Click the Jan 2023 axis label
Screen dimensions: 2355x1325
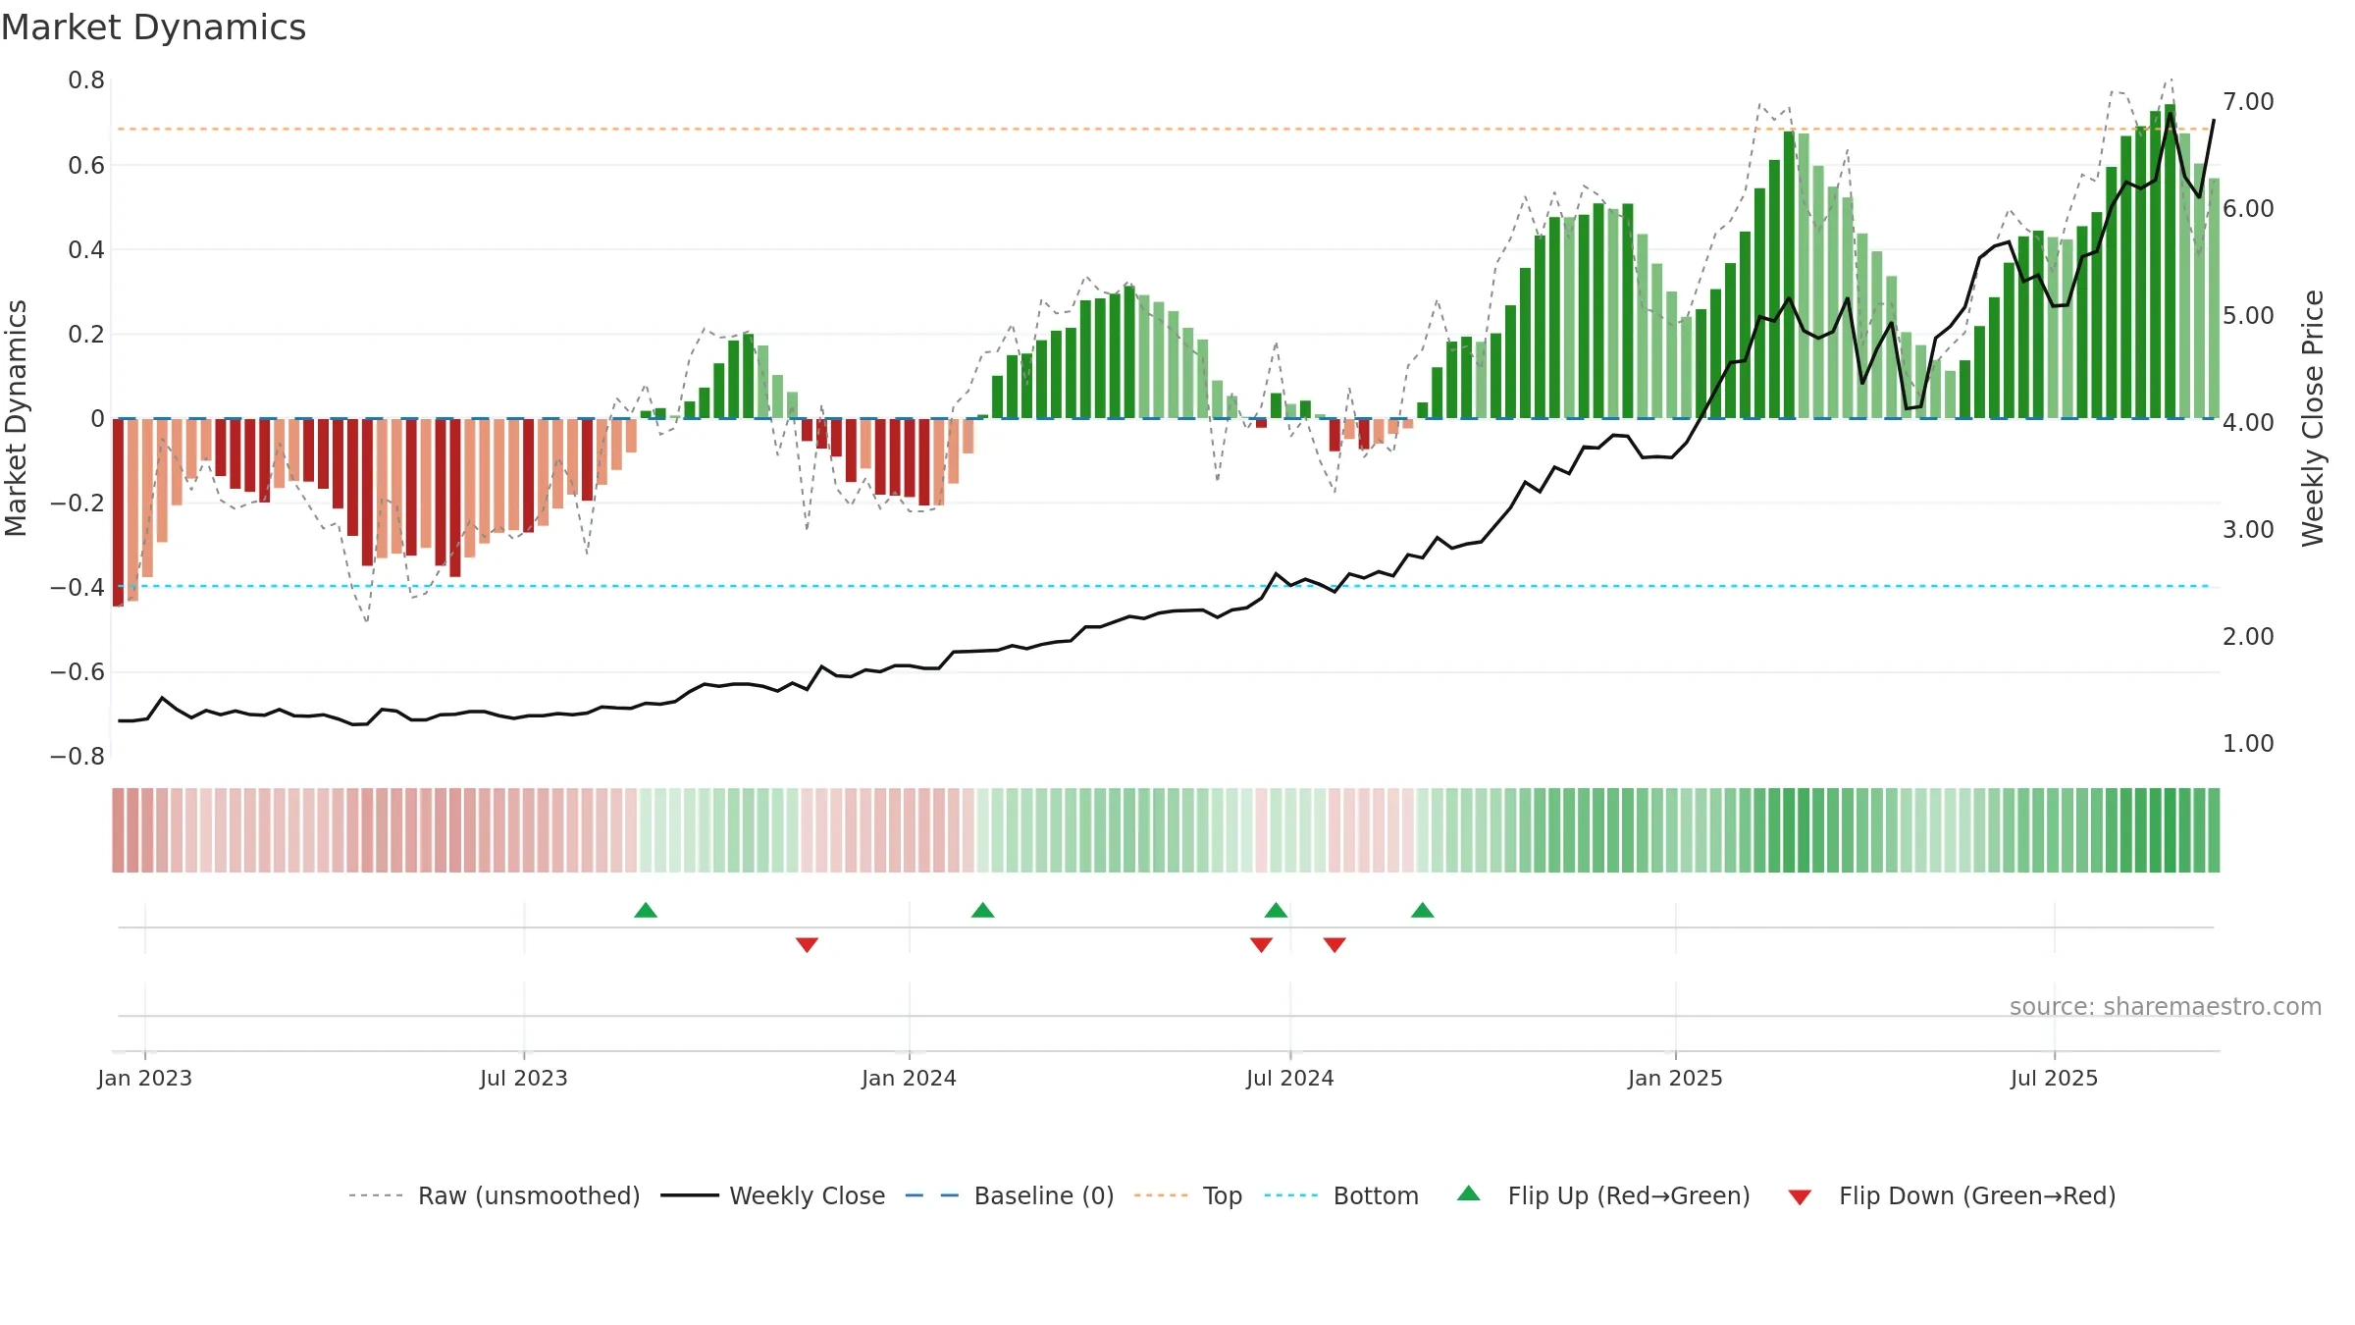tap(145, 1078)
